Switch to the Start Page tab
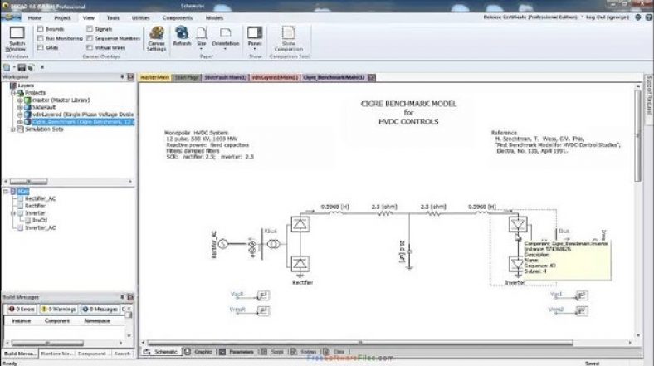The height and width of the screenshot is (366, 654). tap(187, 77)
